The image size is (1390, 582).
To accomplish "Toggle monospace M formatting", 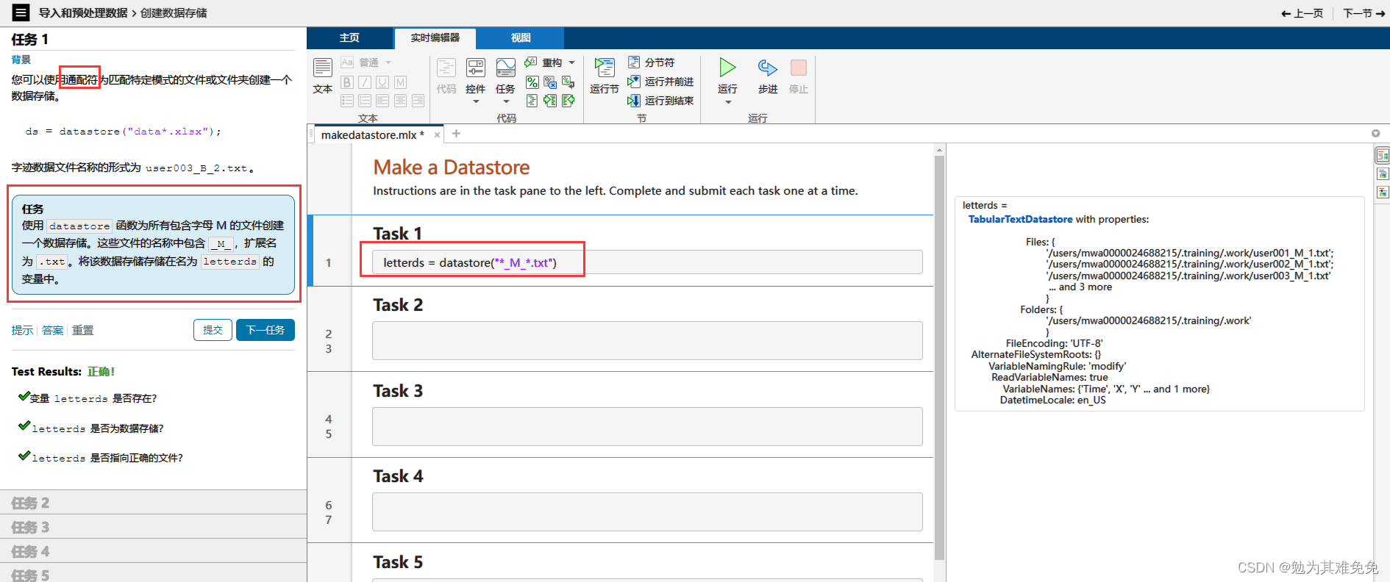I will coord(400,82).
